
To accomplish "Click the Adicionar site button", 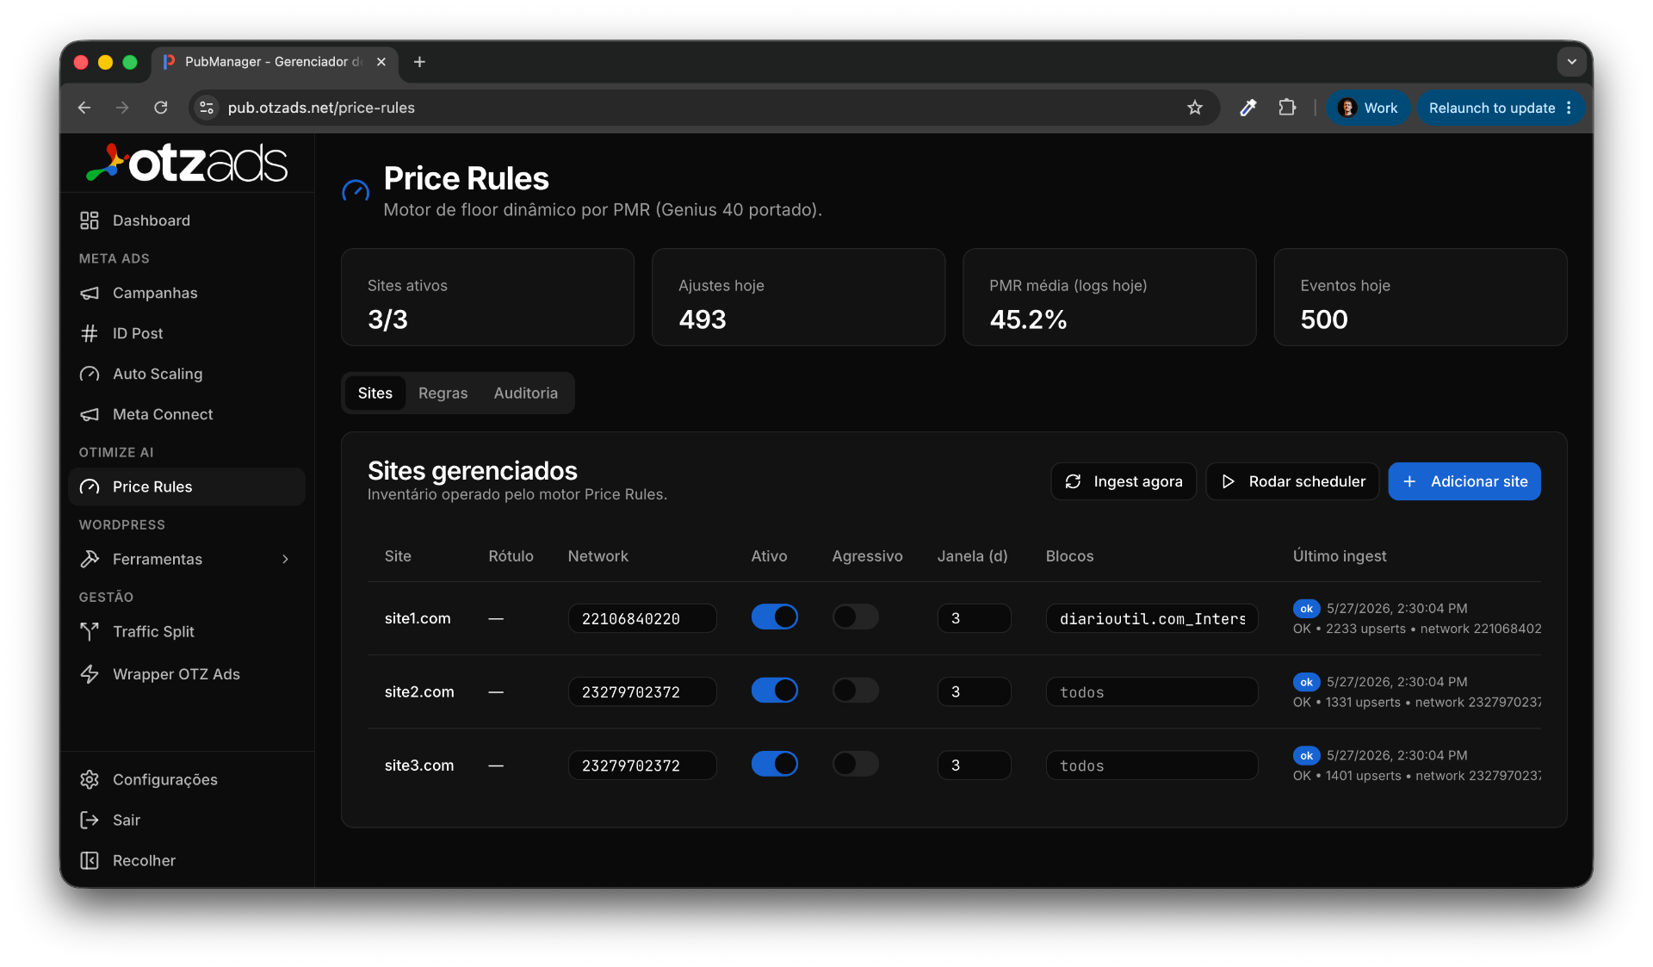I will (1464, 481).
